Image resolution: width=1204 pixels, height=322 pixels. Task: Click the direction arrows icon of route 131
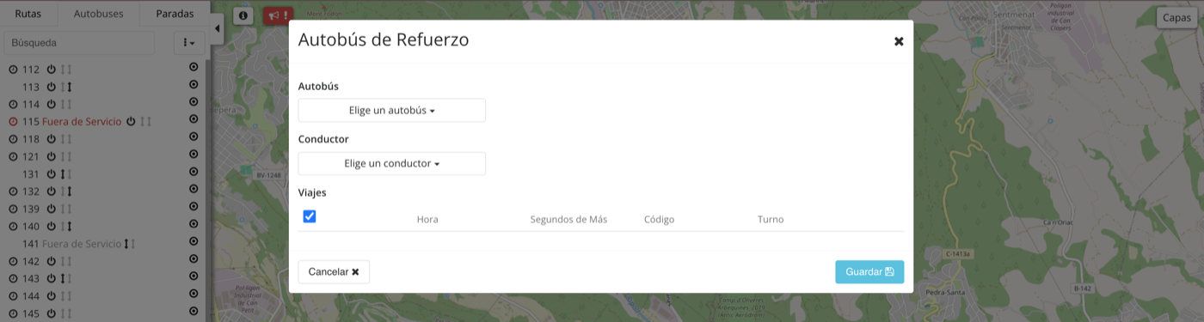[65, 174]
